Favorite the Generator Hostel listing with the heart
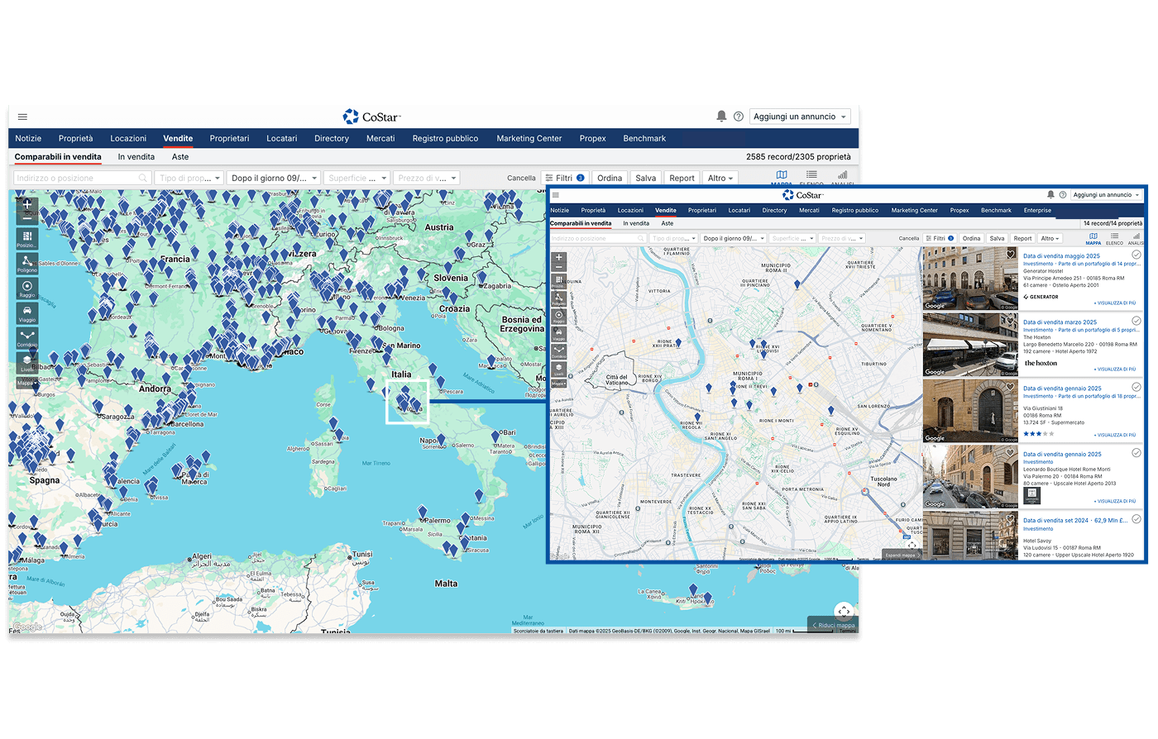 click(x=1010, y=255)
